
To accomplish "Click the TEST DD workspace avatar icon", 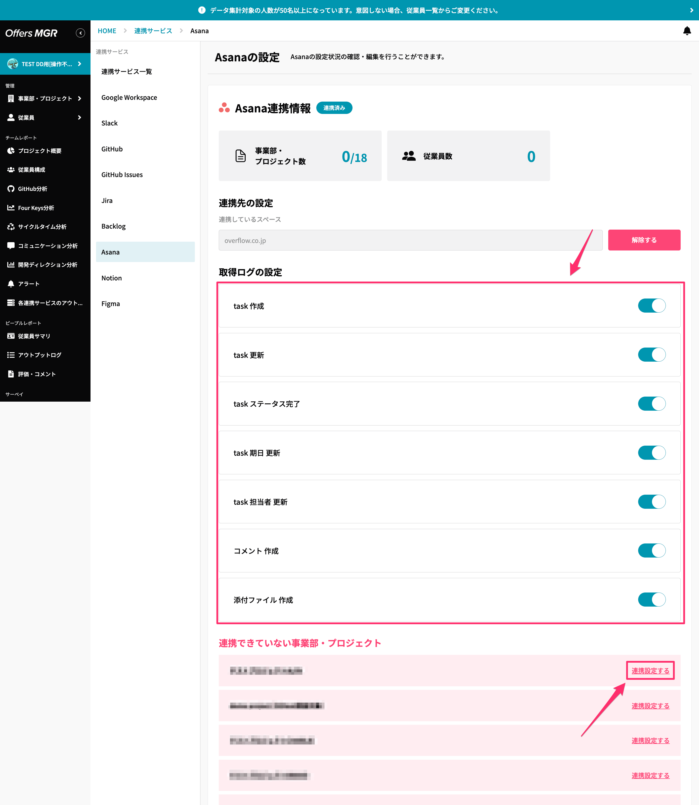I will (x=13, y=64).
